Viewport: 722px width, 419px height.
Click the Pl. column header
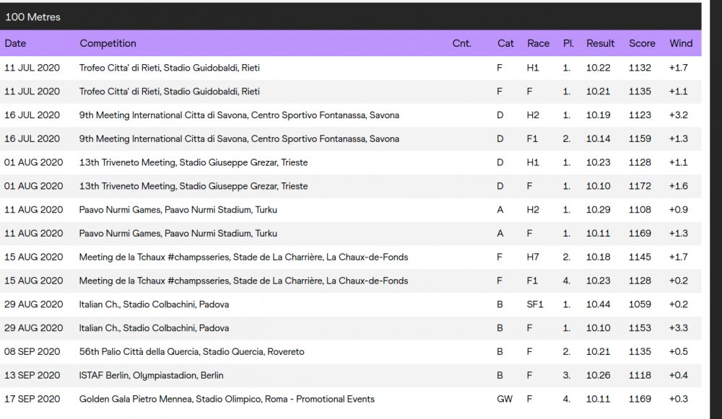tap(569, 43)
